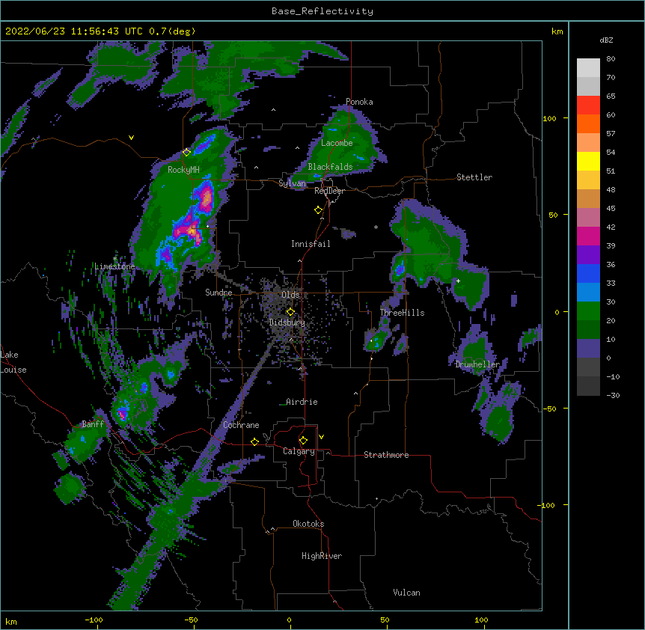Click the dBZ legend heading
The image size is (645, 630).
(606, 40)
